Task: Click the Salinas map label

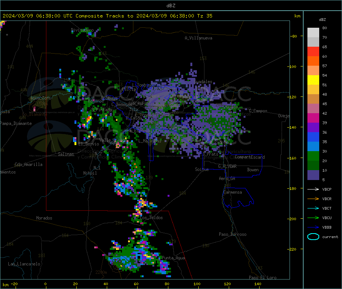Action: click(x=66, y=154)
